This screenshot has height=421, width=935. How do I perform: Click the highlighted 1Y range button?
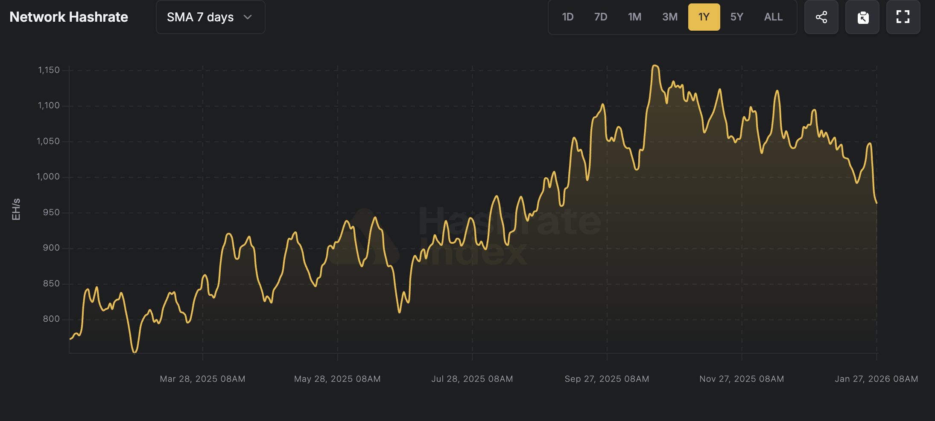click(704, 17)
